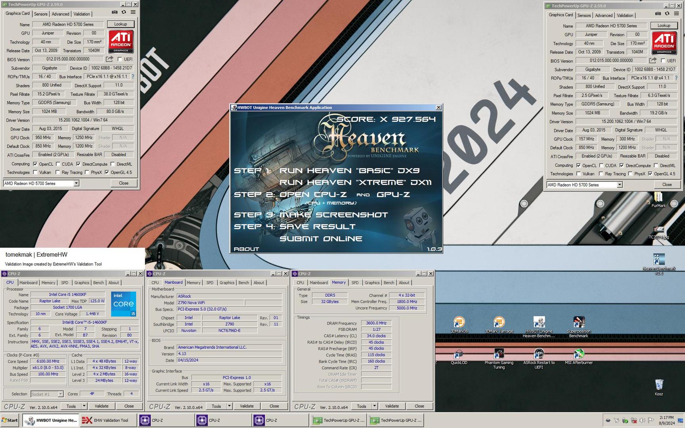Expand Socket #1 selection dropdown in CPU-Z
Viewport: 685px width, 428px height.
tap(60, 394)
